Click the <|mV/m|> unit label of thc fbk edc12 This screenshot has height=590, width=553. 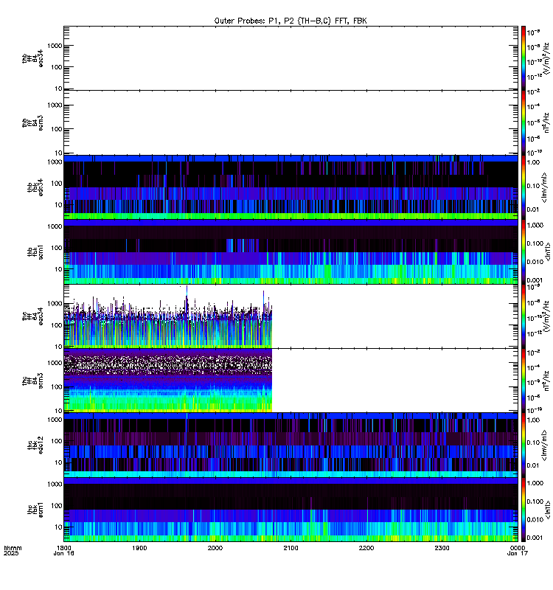pyautogui.click(x=544, y=446)
